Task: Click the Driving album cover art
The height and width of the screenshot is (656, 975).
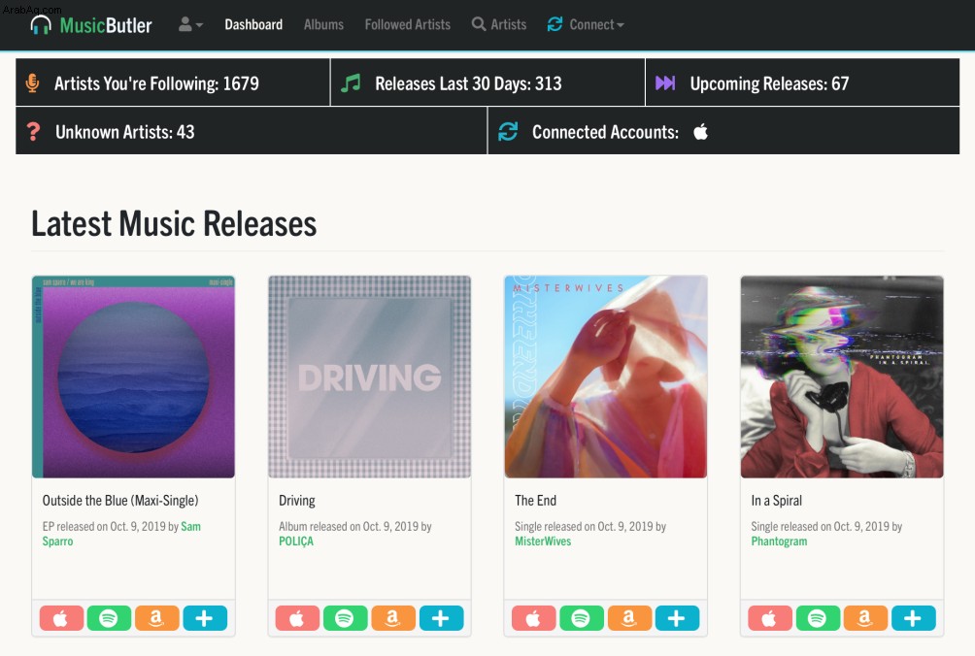Action: [369, 377]
